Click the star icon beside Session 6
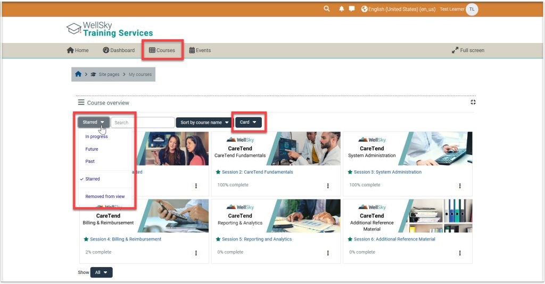Screen dimensions: 545x284 (350, 239)
